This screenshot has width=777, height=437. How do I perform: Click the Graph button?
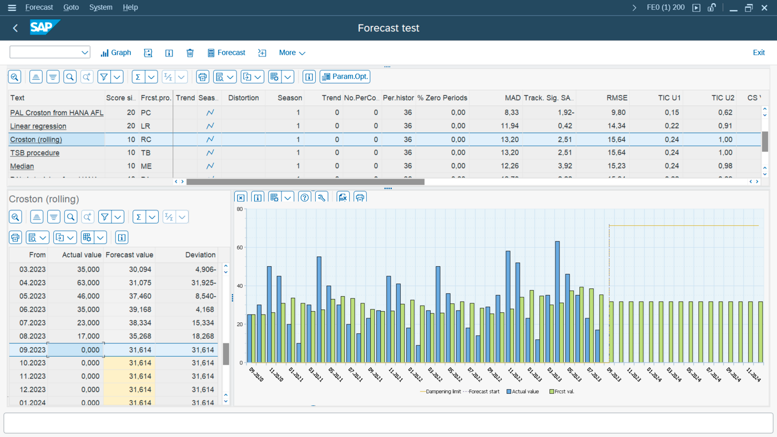click(115, 53)
